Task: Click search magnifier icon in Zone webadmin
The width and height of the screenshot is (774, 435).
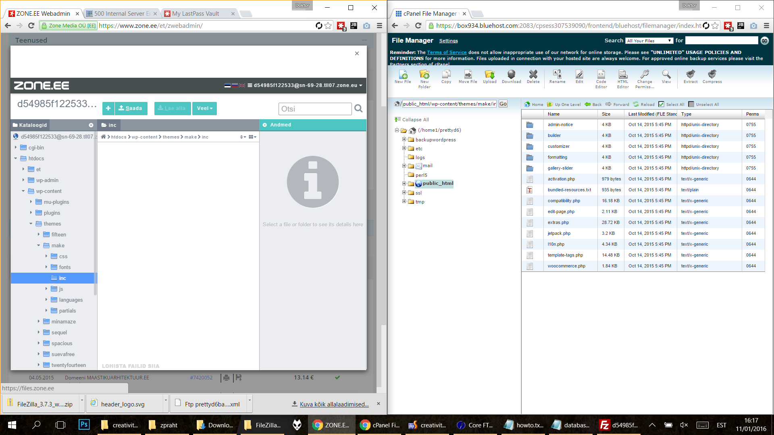Action: pos(358,108)
